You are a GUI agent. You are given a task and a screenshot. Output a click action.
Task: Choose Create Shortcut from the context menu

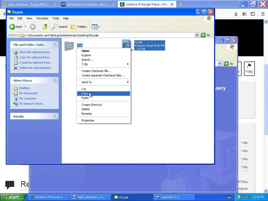[x=104, y=105]
